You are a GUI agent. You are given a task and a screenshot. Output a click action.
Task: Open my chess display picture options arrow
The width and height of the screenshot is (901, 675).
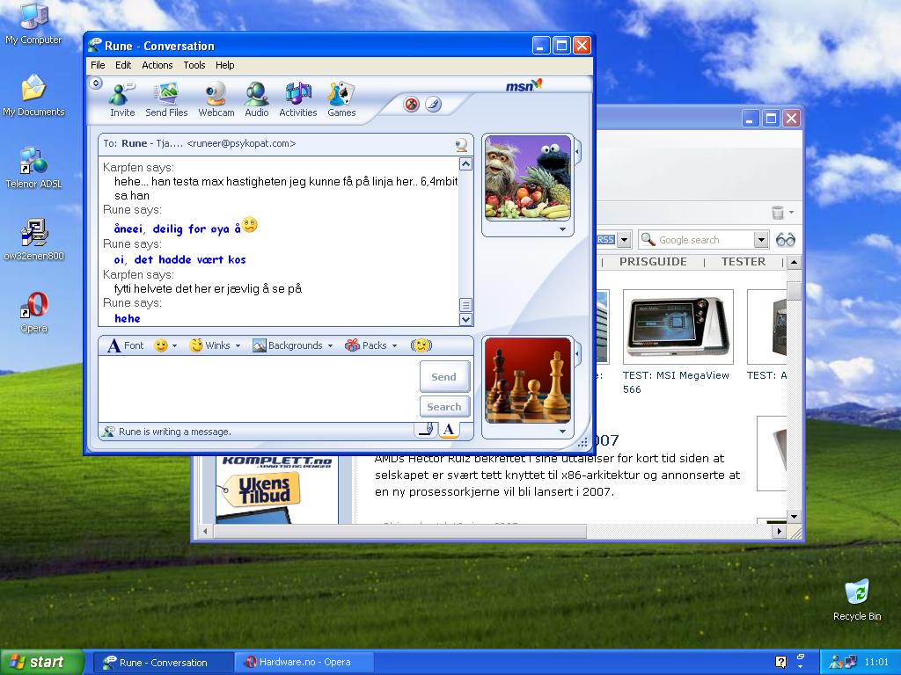click(562, 431)
